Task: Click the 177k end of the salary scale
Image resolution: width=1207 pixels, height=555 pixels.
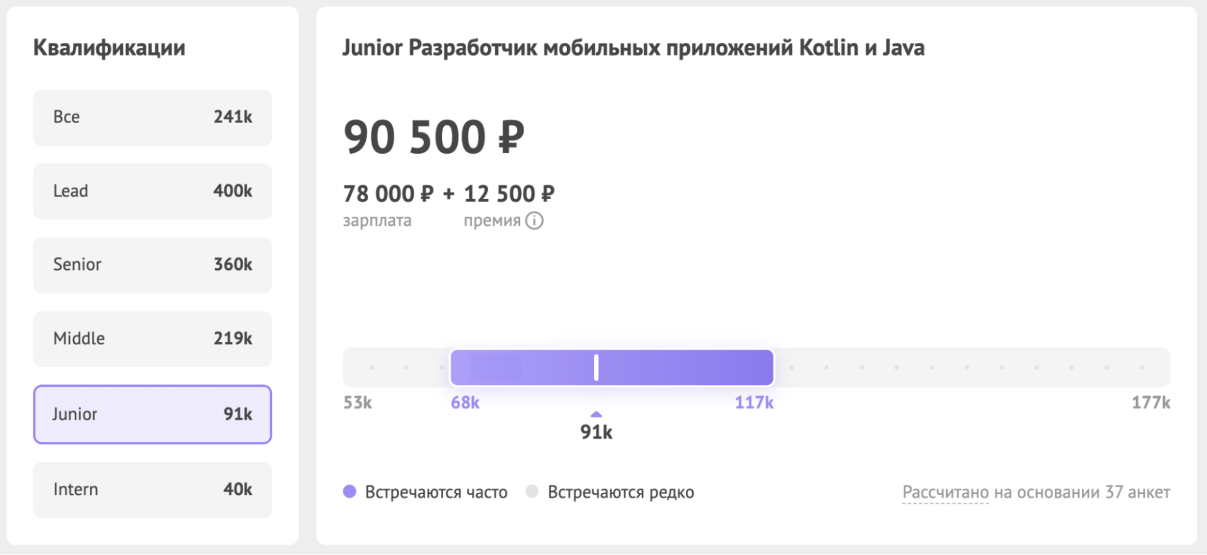Action: click(x=1152, y=402)
